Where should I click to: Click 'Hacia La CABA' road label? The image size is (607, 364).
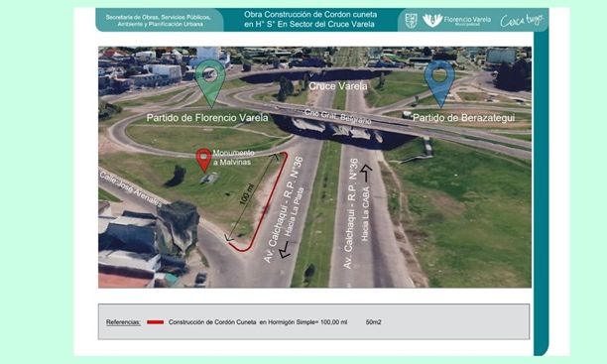pos(365,214)
